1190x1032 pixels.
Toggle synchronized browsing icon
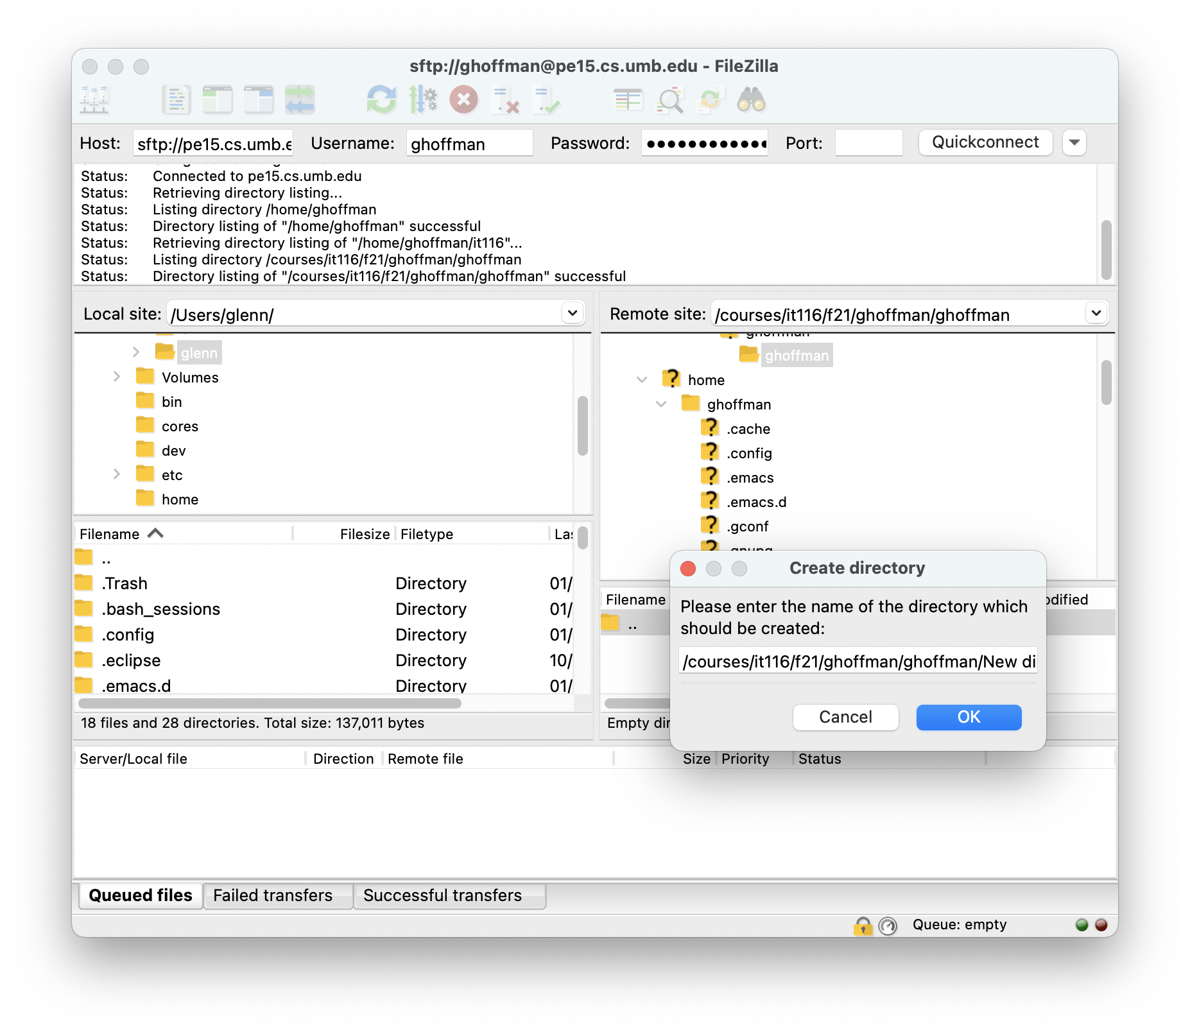click(x=711, y=100)
